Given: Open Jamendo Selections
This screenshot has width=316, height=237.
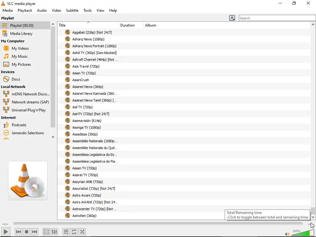Looking at the screenshot, I should 25,133.
